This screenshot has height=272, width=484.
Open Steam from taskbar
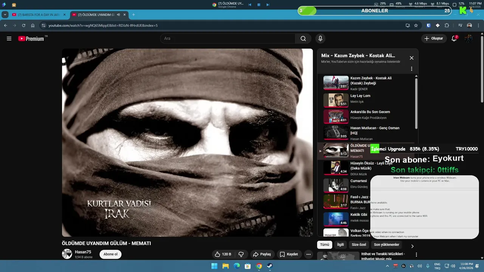point(270,266)
